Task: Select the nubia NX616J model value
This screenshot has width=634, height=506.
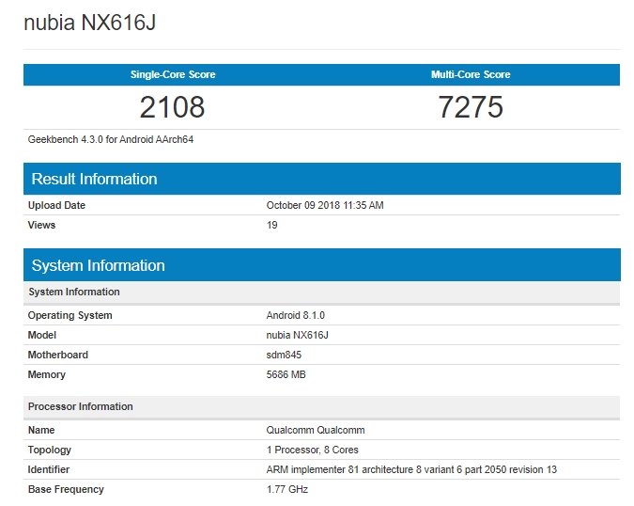Action: [x=297, y=335]
